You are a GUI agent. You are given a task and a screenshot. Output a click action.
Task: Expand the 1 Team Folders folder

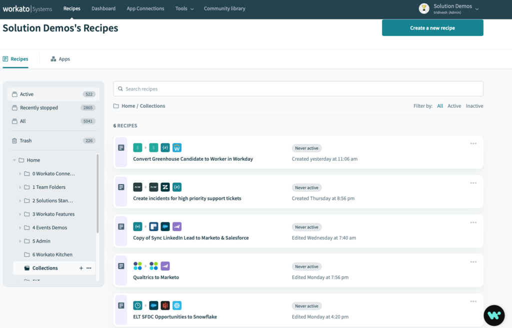click(x=21, y=187)
